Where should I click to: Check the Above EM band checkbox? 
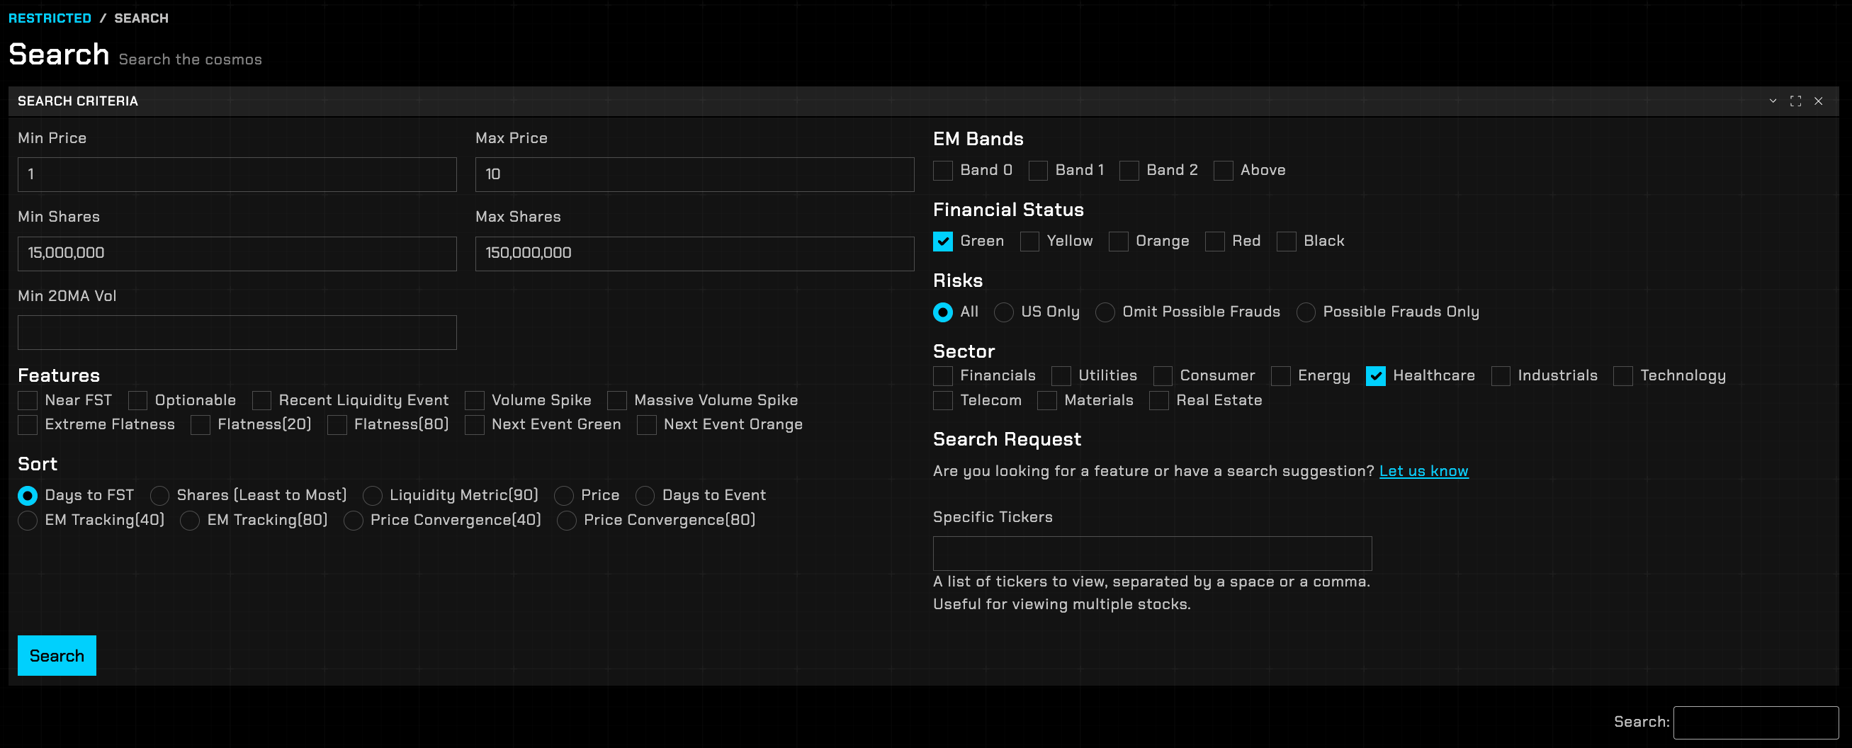pyautogui.click(x=1223, y=170)
